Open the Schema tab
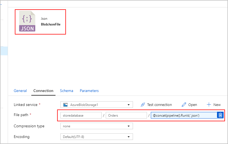This screenshot has width=228, height=144. [x=66, y=91]
